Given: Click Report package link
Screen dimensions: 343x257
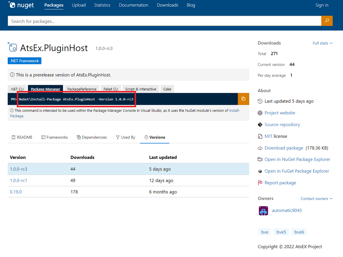Looking at the screenshot, I should tap(280, 183).
